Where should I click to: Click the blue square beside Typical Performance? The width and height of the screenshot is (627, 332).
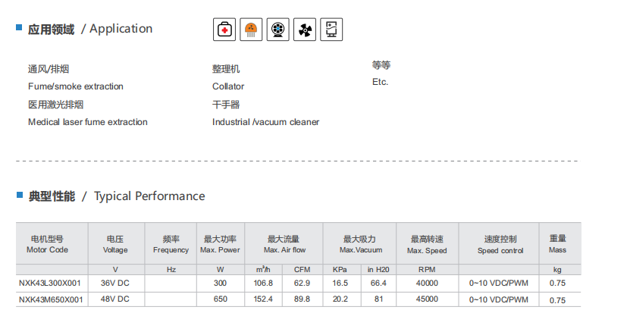click(x=20, y=195)
